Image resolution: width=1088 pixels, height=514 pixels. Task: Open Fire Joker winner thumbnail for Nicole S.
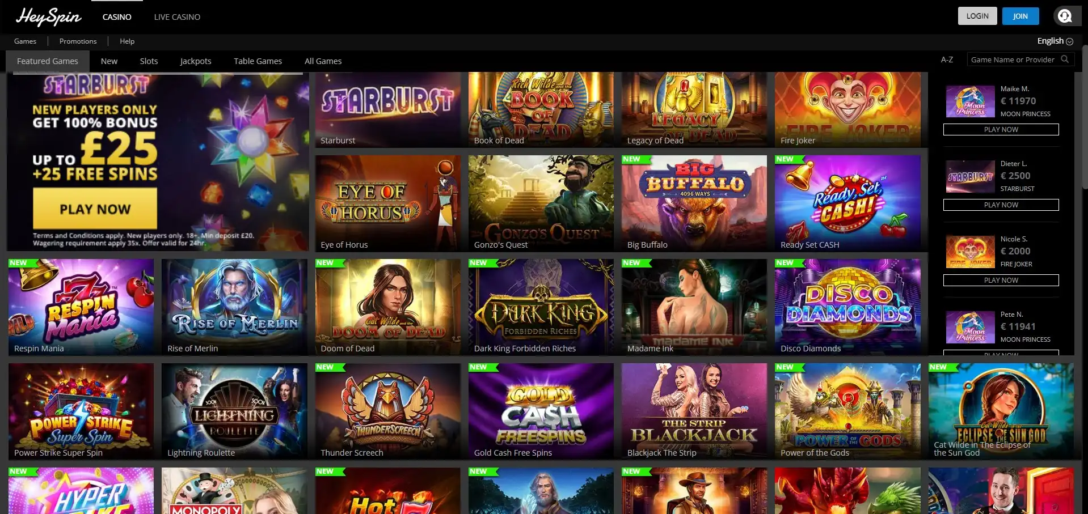tap(970, 252)
